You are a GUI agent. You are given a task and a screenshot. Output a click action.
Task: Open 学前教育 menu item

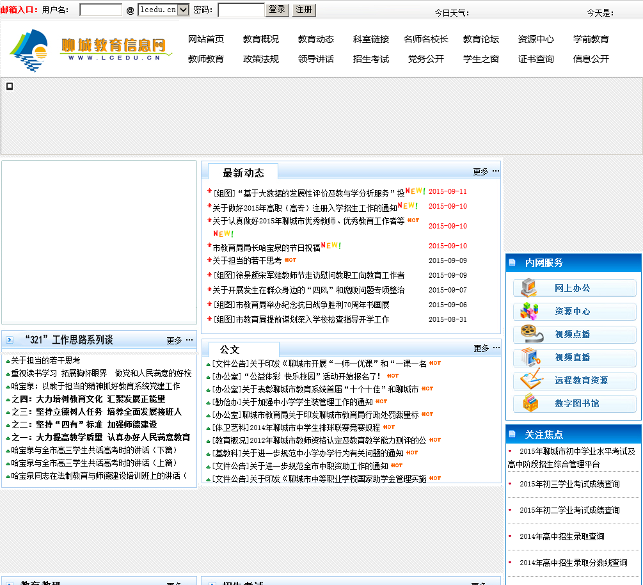pyautogui.click(x=591, y=39)
